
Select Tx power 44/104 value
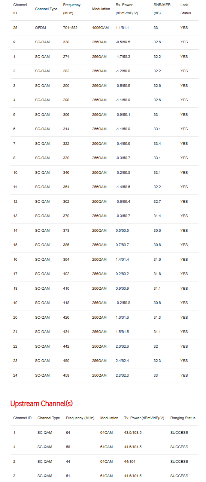click(x=129, y=462)
